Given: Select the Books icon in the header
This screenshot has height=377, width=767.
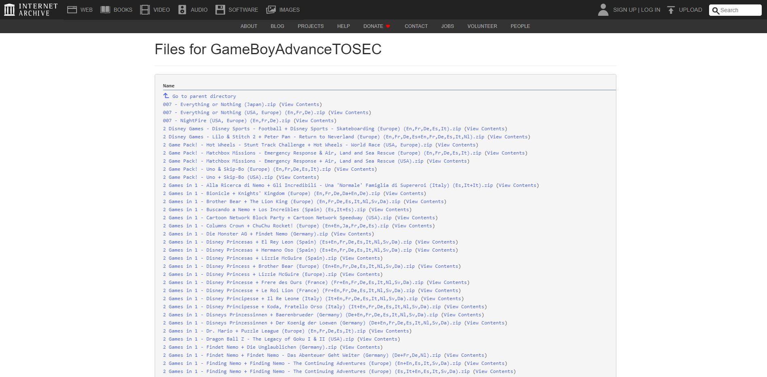Looking at the screenshot, I should (105, 9).
